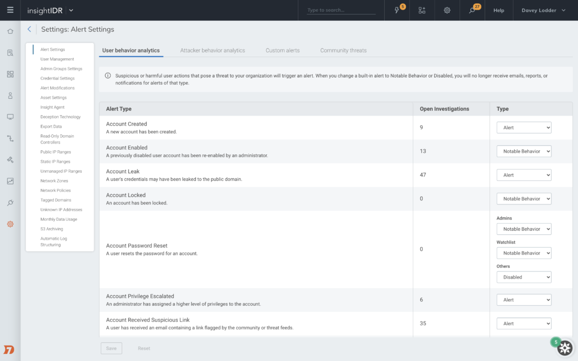
Task: Open Asset Settings
Action: pos(54,98)
